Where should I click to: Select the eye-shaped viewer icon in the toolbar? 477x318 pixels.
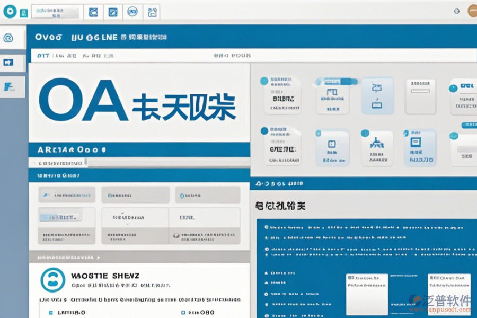133,12
